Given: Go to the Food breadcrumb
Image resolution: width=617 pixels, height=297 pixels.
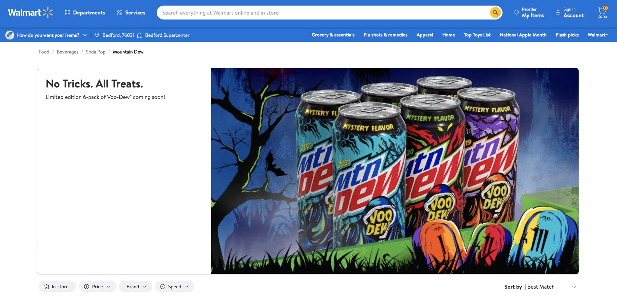Looking at the screenshot, I should 44,52.
